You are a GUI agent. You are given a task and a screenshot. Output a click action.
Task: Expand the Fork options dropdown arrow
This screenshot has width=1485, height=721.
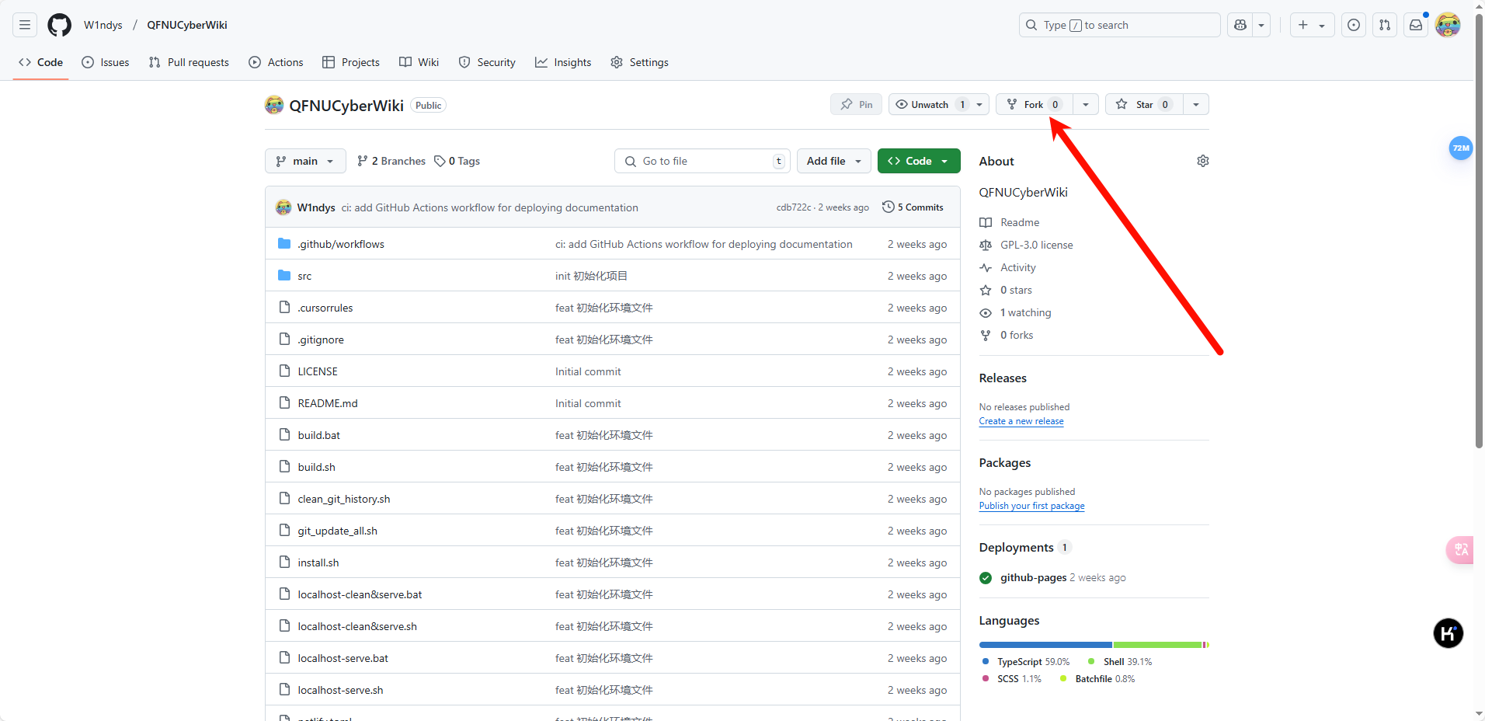tap(1086, 104)
